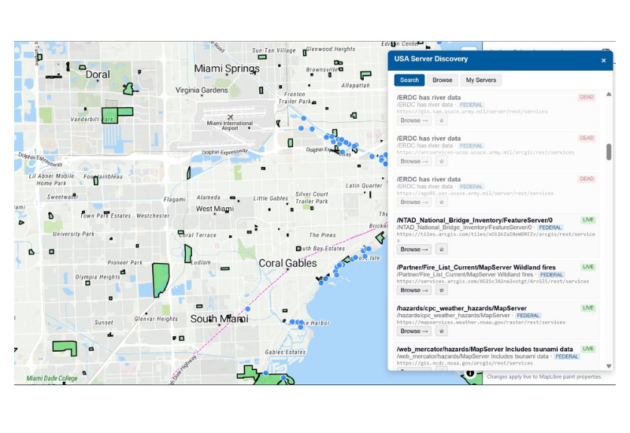Click the South Miami map label

[220, 319]
